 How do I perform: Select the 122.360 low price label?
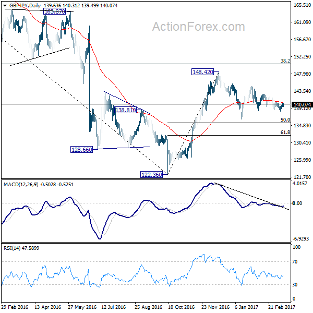tap(151, 175)
